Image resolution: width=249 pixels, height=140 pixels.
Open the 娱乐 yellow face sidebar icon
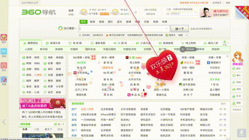point(4,37)
